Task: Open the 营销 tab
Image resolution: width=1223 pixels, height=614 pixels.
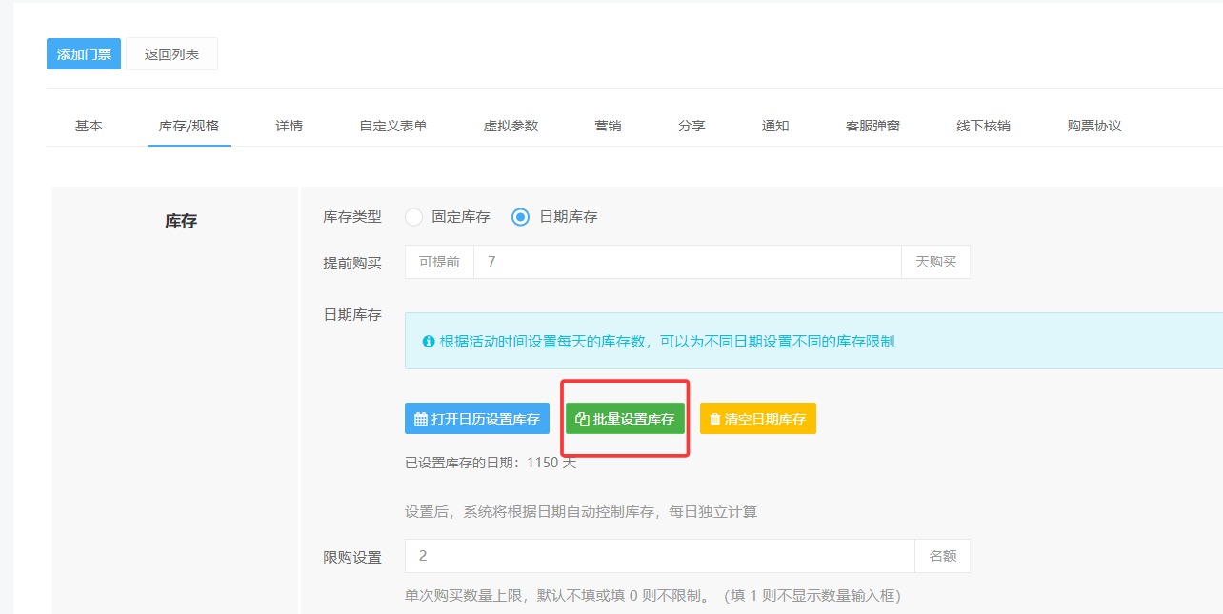Action: (608, 126)
